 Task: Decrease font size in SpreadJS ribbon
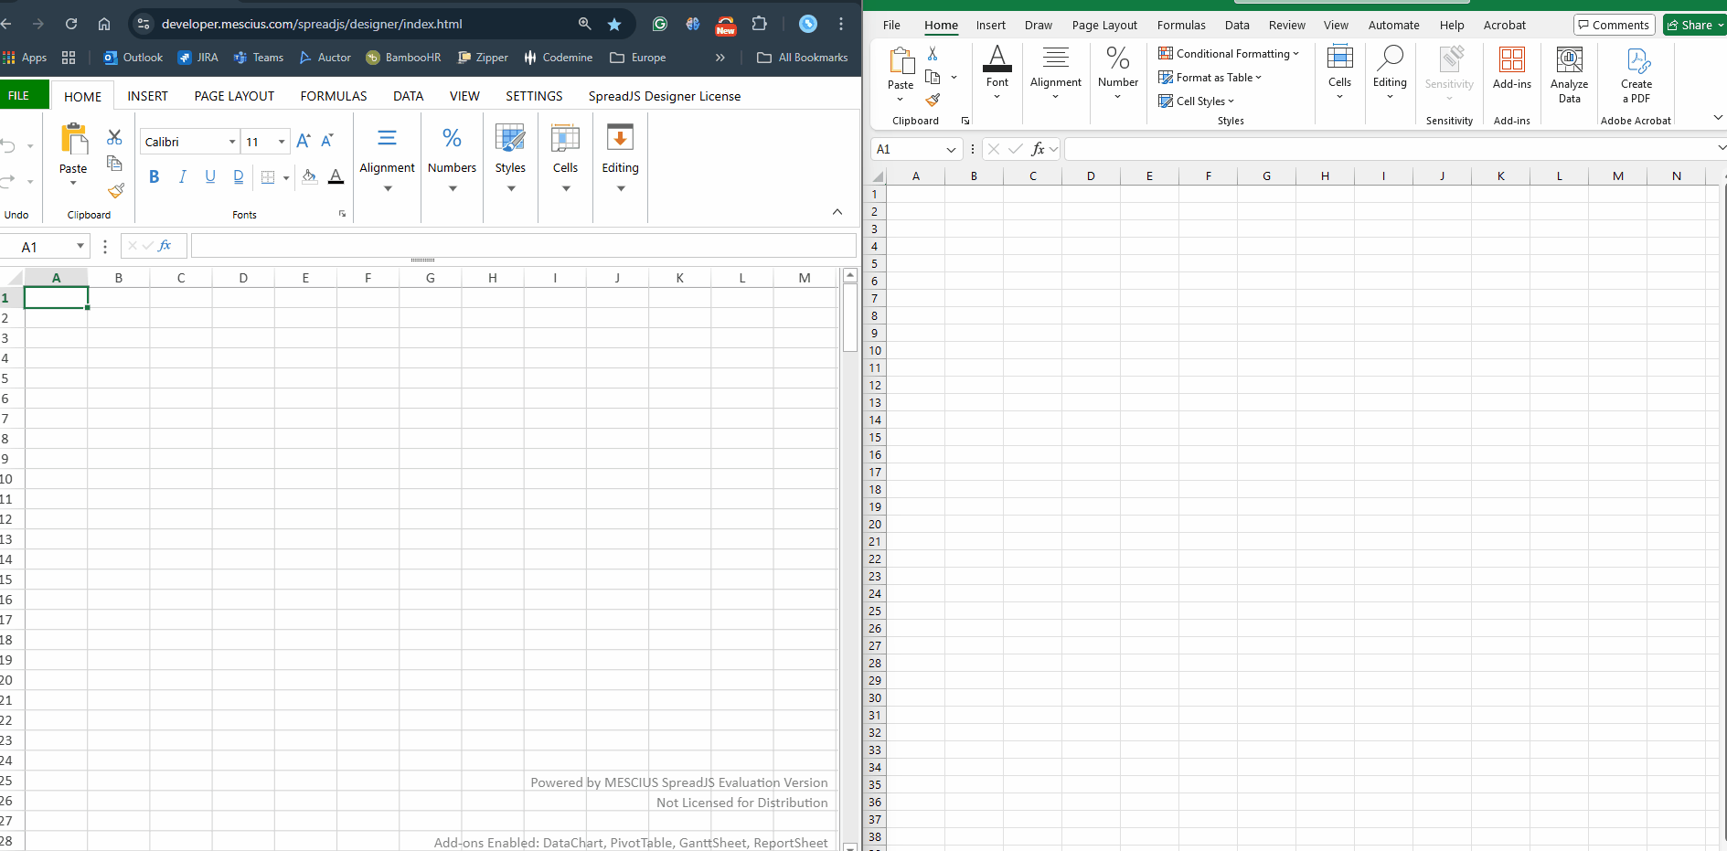326,141
